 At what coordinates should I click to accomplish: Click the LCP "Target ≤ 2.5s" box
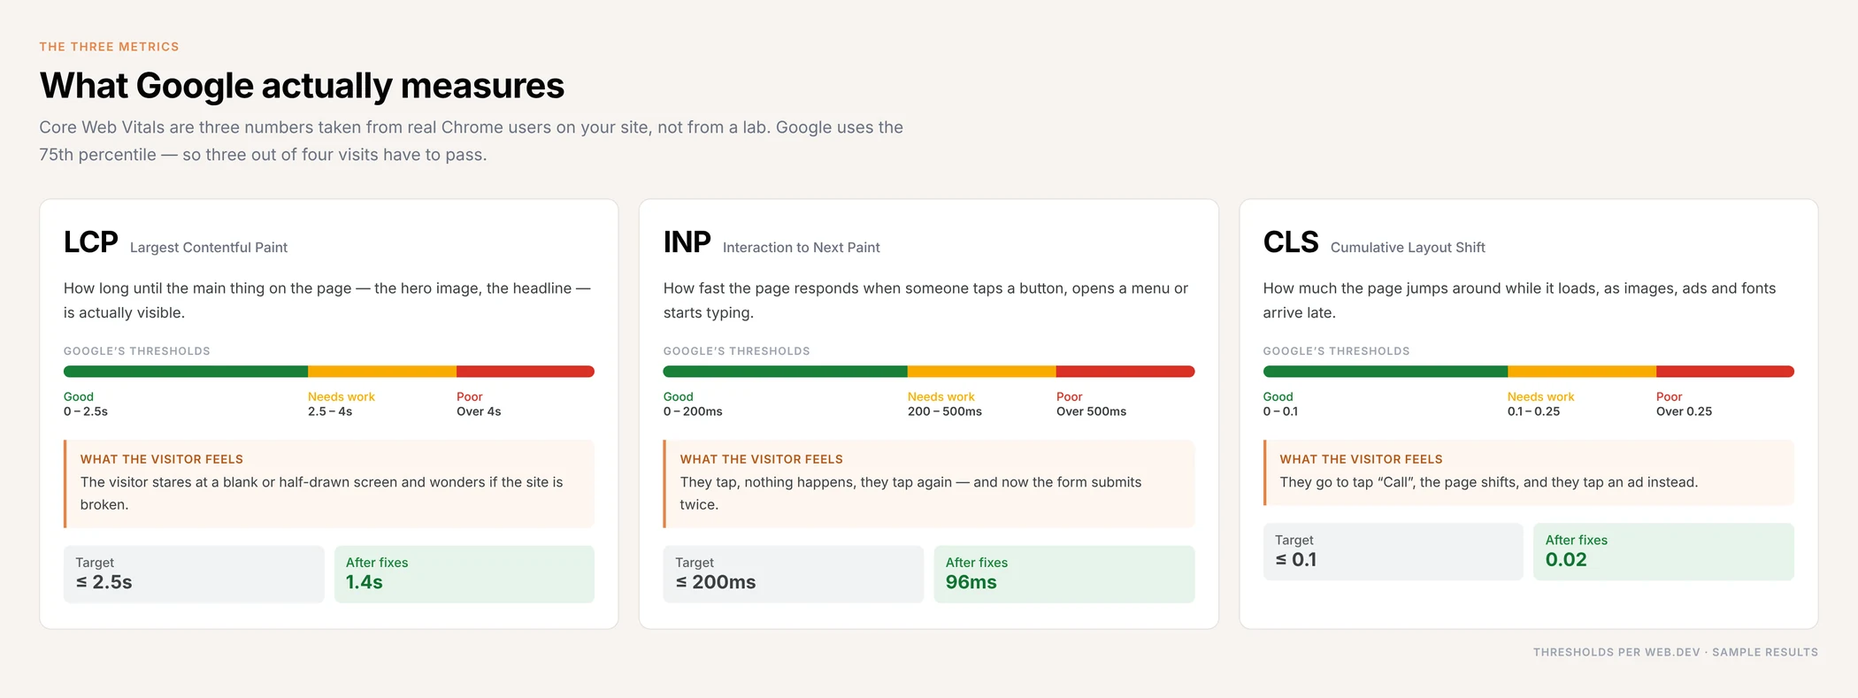click(194, 574)
